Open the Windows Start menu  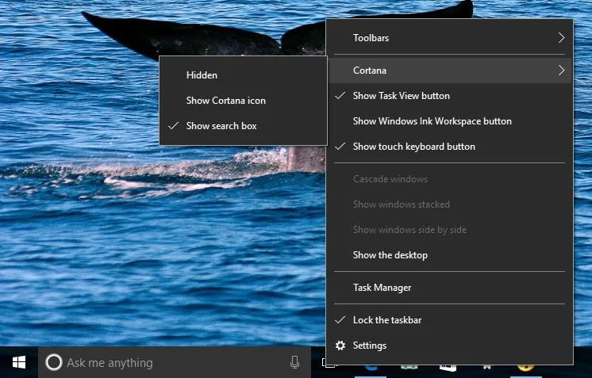19,363
